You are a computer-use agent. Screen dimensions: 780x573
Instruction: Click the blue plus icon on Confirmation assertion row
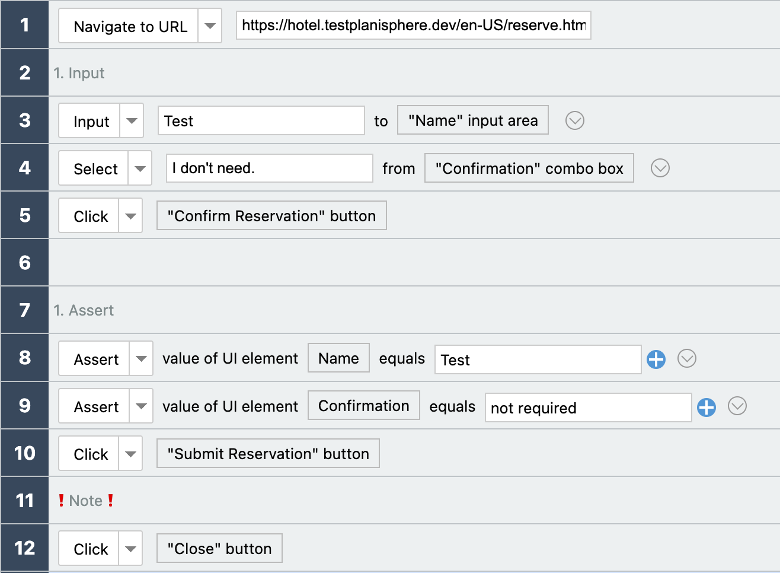(x=706, y=407)
